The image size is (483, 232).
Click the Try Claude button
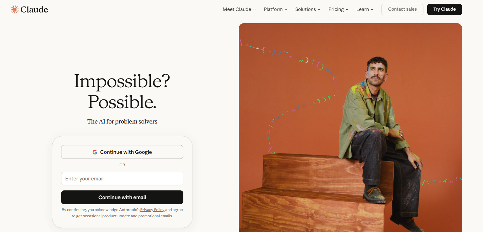click(x=444, y=9)
